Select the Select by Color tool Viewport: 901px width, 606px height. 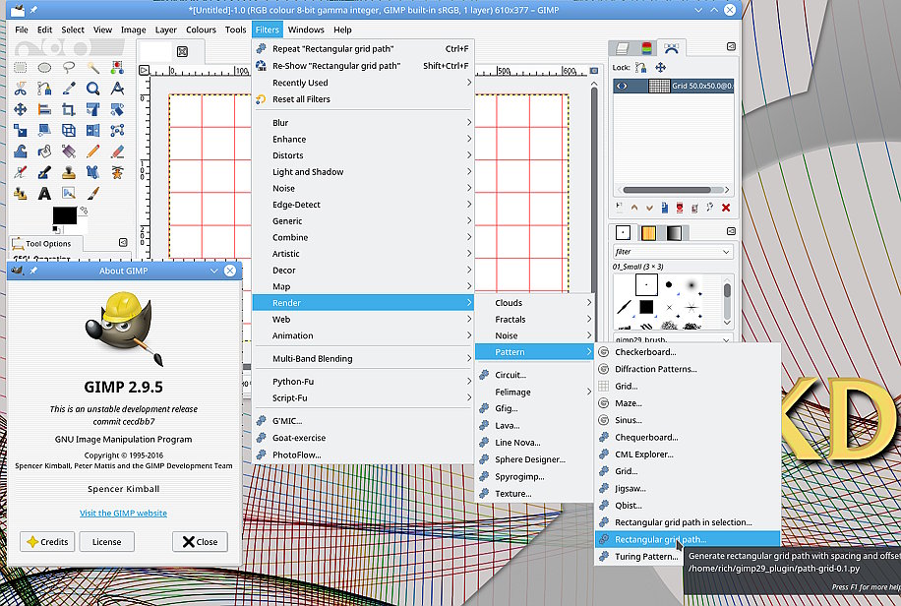point(117,68)
